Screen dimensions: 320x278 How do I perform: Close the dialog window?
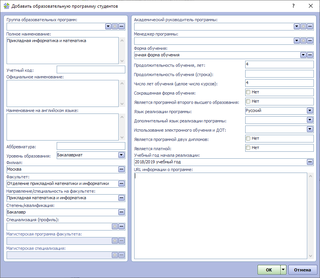(311, 6)
